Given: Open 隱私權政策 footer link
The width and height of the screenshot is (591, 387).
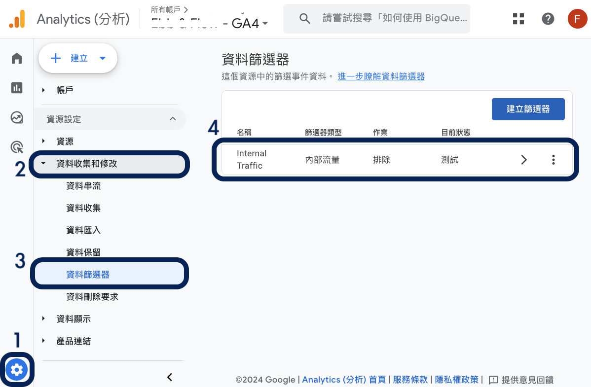Looking at the screenshot, I should (456, 380).
